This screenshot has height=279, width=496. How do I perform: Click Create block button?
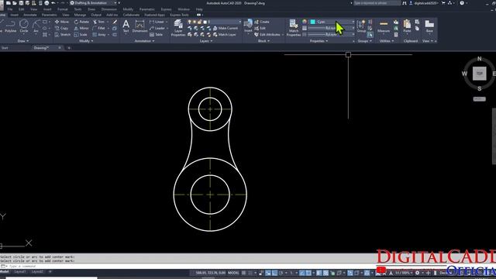(262, 22)
